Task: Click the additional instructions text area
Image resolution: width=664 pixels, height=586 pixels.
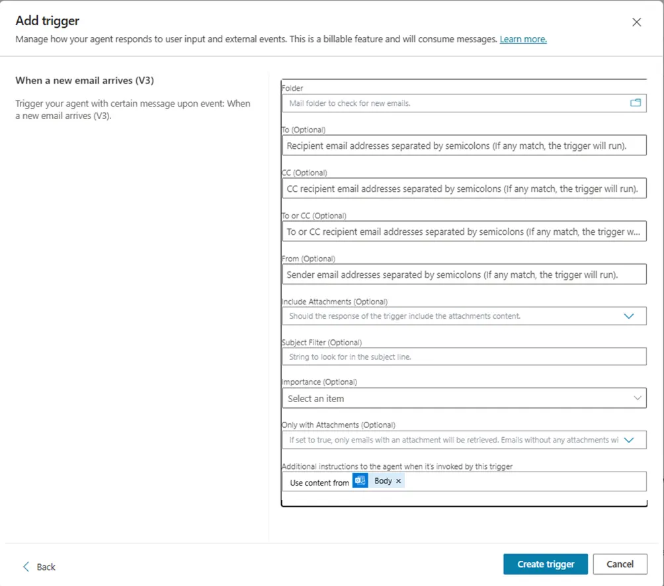Action: click(x=522, y=481)
